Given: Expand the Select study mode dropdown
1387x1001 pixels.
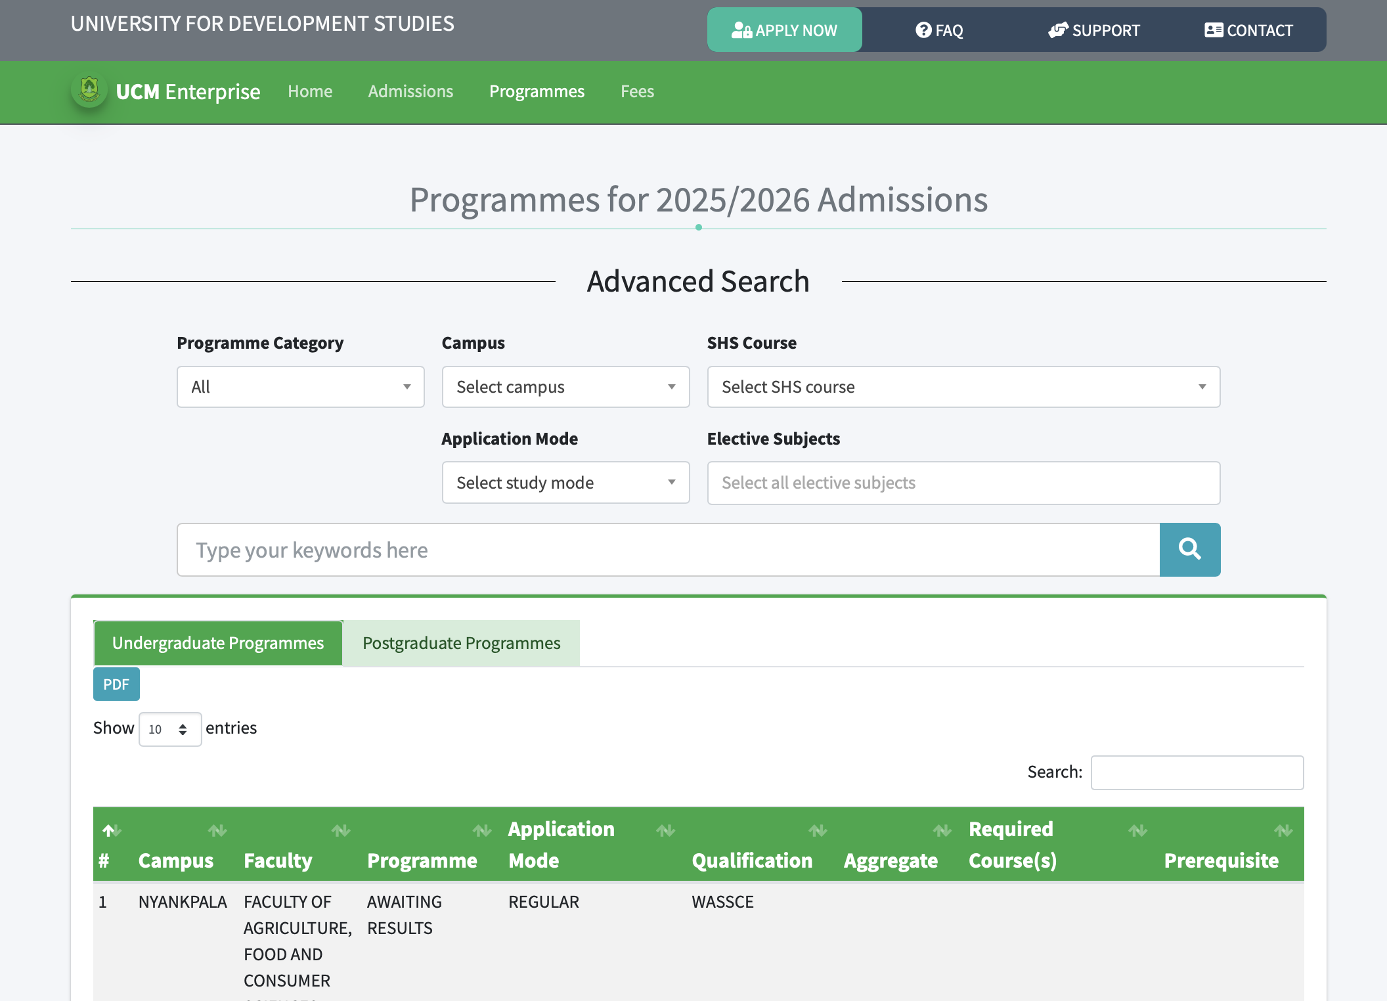Looking at the screenshot, I should [x=565, y=483].
